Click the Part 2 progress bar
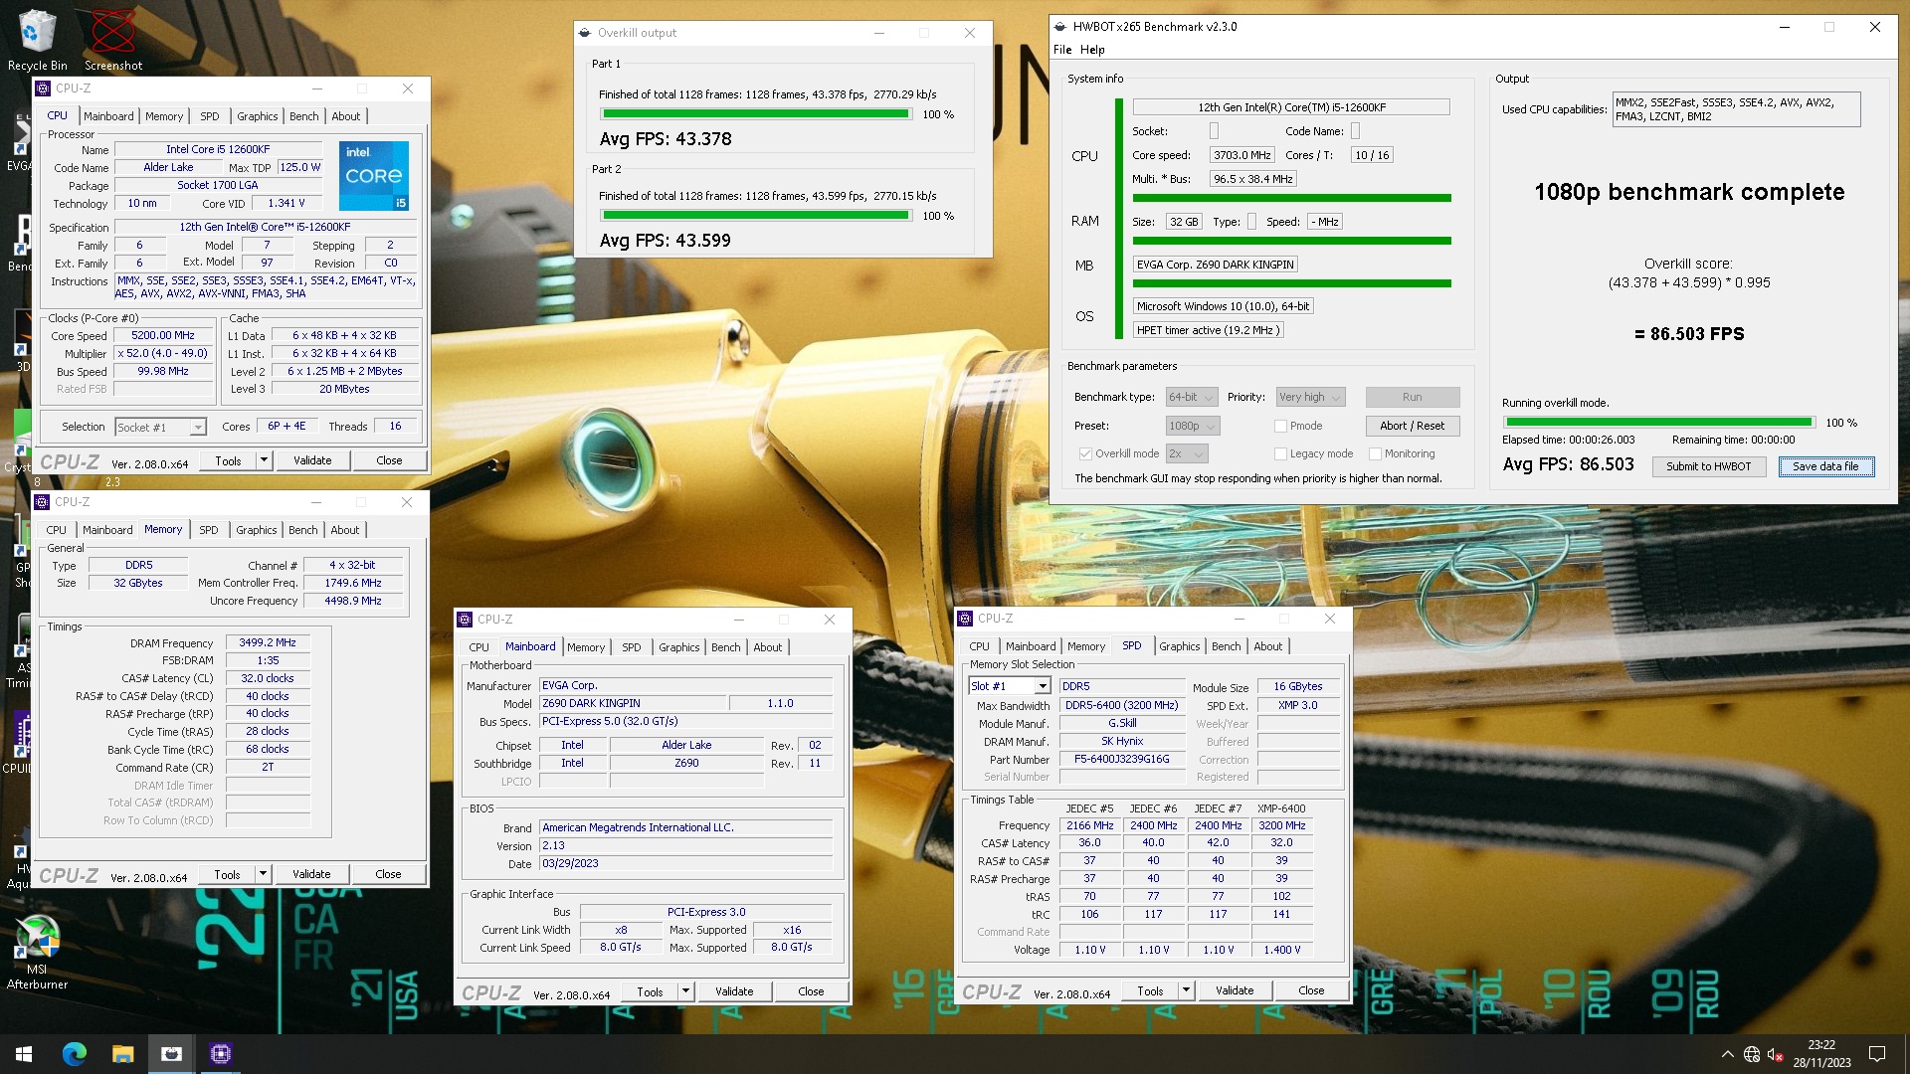The height and width of the screenshot is (1074, 1910). tap(756, 216)
